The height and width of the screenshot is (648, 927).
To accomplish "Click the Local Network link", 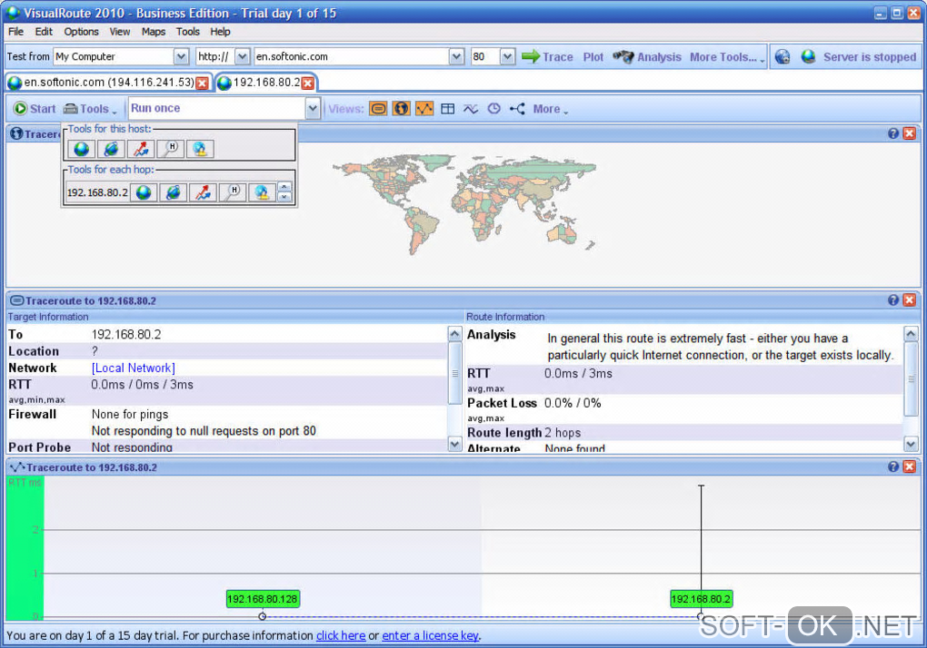I will coord(133,368).
